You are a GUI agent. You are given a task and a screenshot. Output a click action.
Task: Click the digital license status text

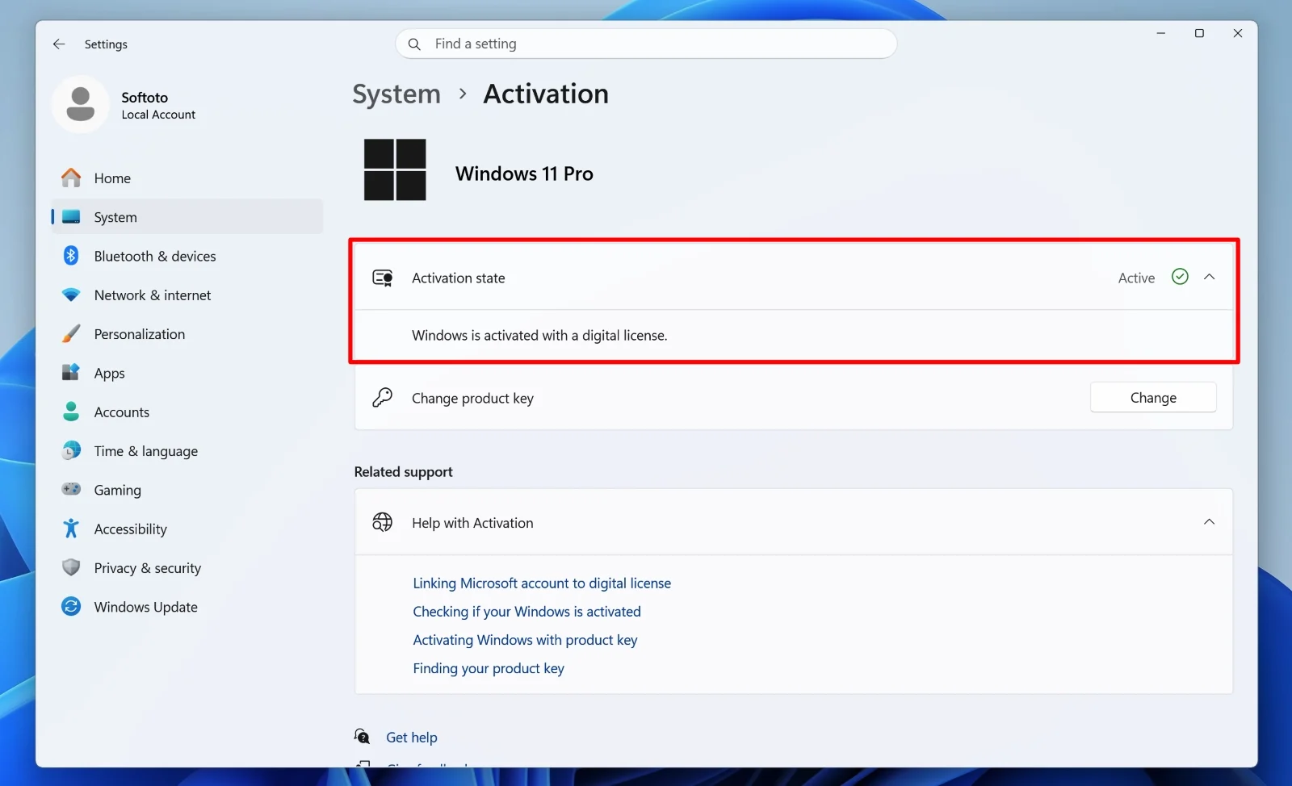coord(539,335)
